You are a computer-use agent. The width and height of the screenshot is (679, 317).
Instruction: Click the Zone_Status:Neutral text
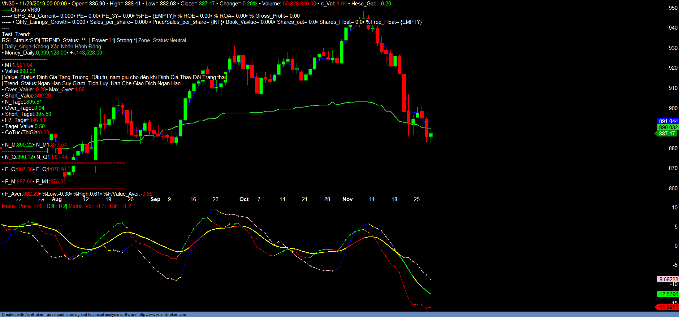[x=162, y=40]
